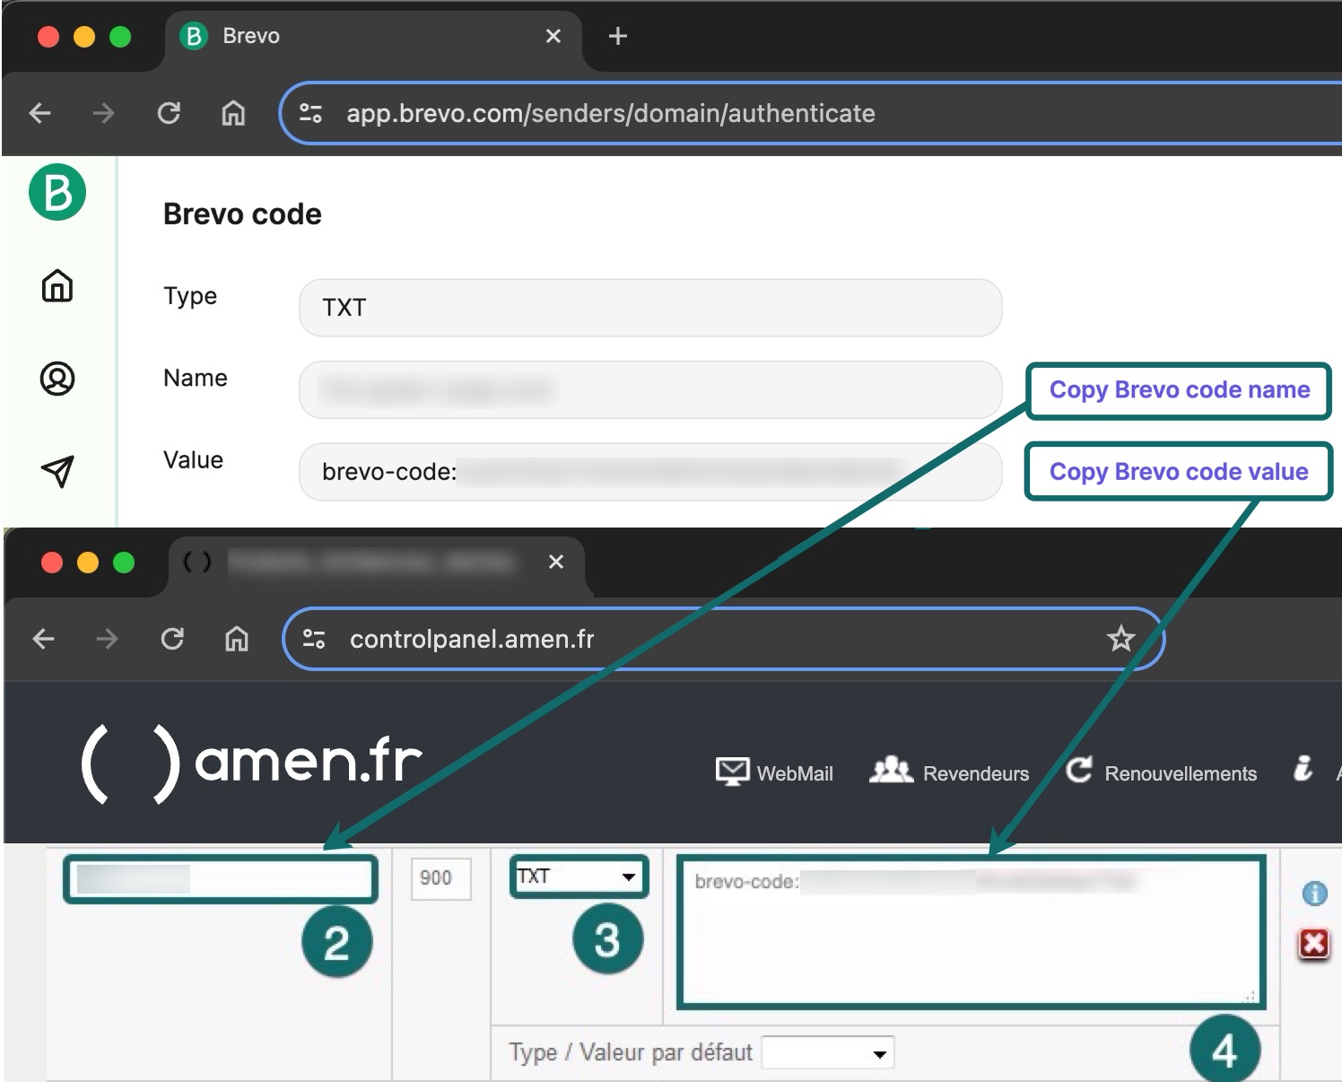Click the red close button of Brevo window
Screen dimensions: 1342x1082
(48, 37)
